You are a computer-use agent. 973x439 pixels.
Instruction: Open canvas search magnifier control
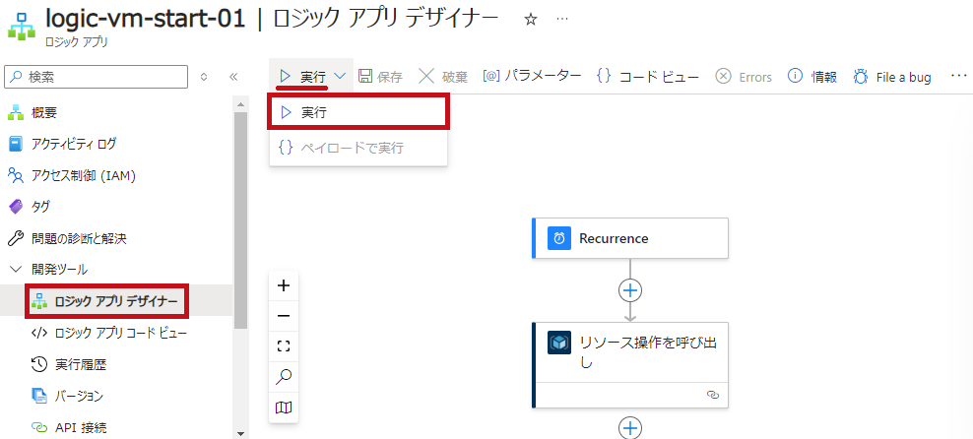[284, 376]
